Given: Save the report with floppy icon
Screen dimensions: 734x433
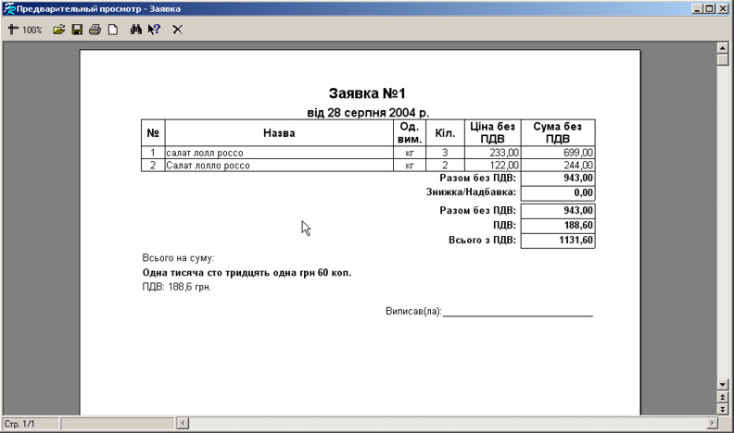Looking at the screenshot, I should (x=78, y=30).
